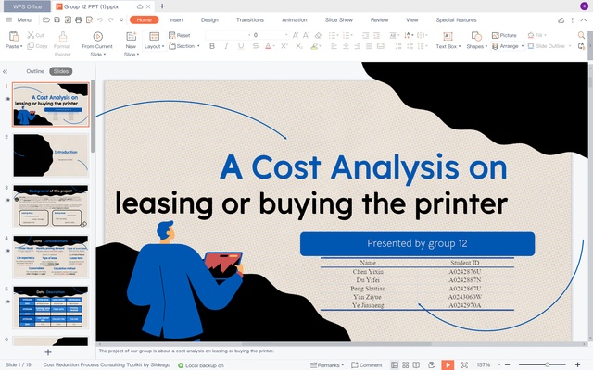Viewport: 593px width, 370px height.
Task: Toggle Strikethrough formatting
Action: tap(256, 46)
